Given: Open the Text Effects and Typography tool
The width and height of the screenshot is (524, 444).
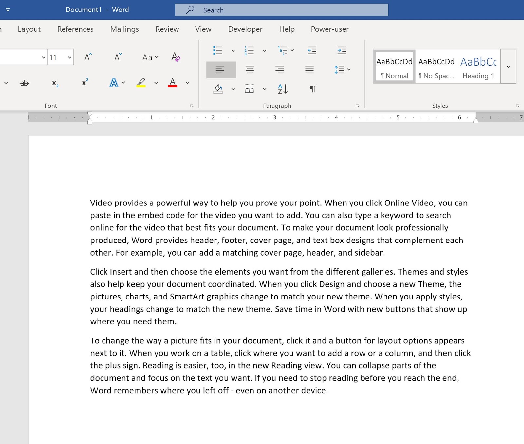Looking at the screenshot, I should point(114,83).
